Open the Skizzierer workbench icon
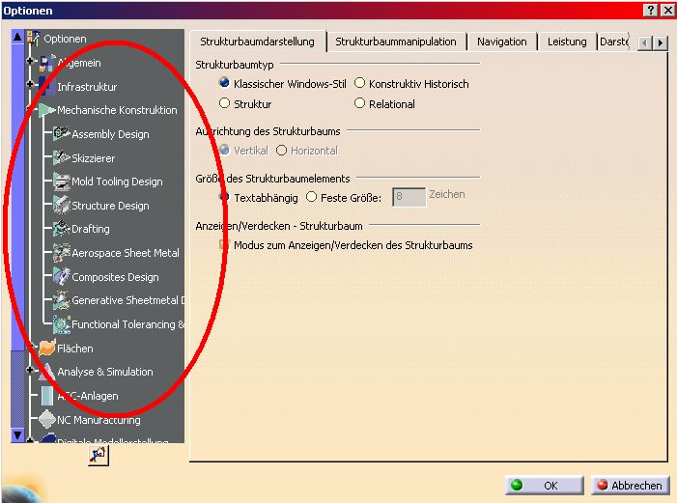Screen dimensions: 677x503 click(x=61, y=157)
